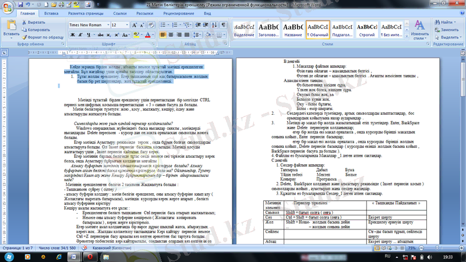This screenshot has height=262, width=466.
Task: Toggle italic formatting (К) button
Action: coord(80,35)
